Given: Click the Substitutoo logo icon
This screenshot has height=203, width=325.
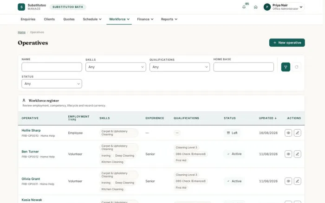Looking at the screenshot, I should tap(21, 7).
